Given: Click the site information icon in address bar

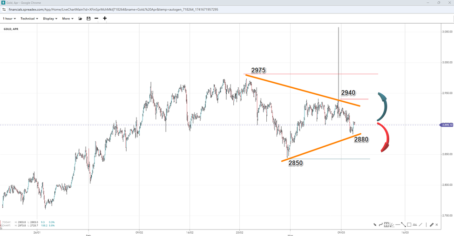Looking at the screenshot, I should (5, 9).
